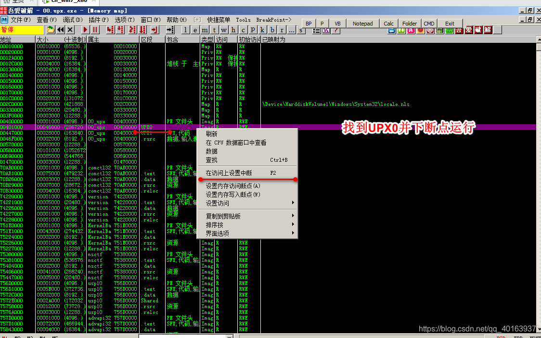
Task: Open the 插件(P) menu
Action: (99, 20)
